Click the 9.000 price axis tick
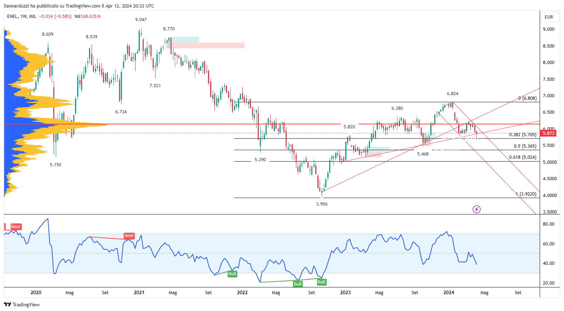Image resolution: width=564 pixels, height=311 pixels. (549, 29)
